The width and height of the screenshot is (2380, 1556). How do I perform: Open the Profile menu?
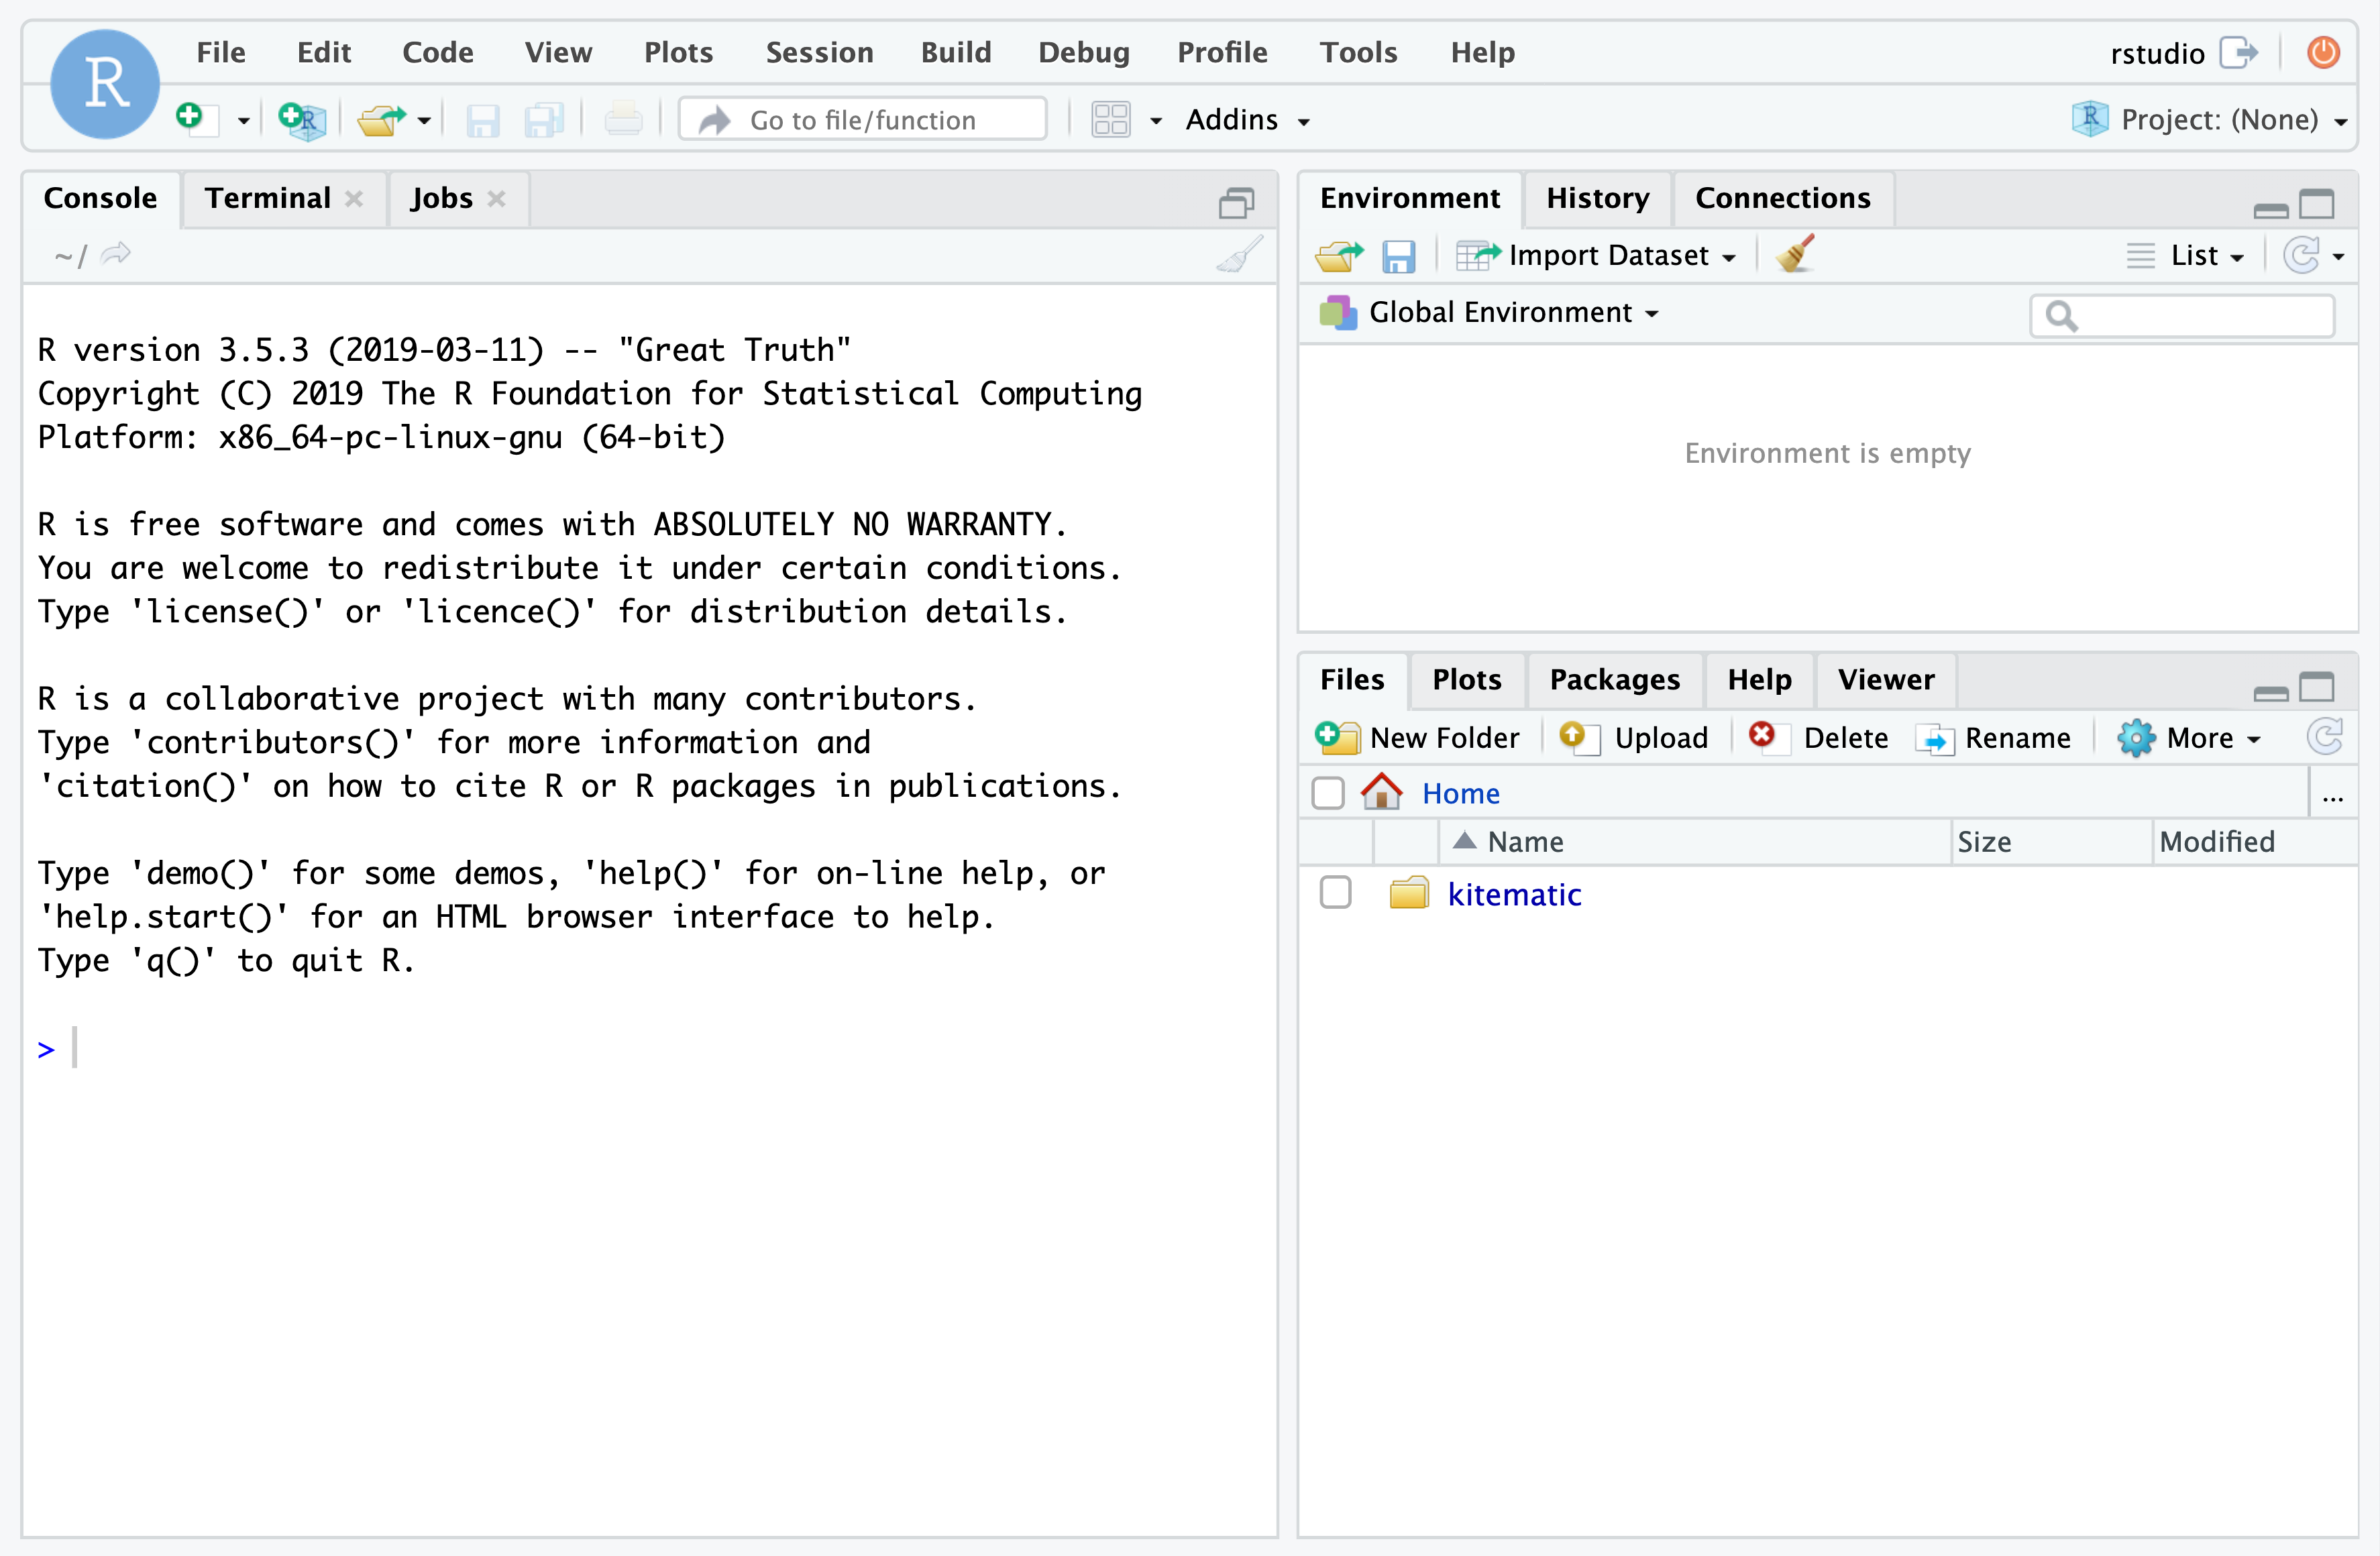point(1222,52)
